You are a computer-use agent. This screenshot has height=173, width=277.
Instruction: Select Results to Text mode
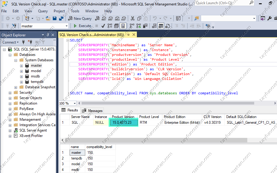[x=154, y=26]
